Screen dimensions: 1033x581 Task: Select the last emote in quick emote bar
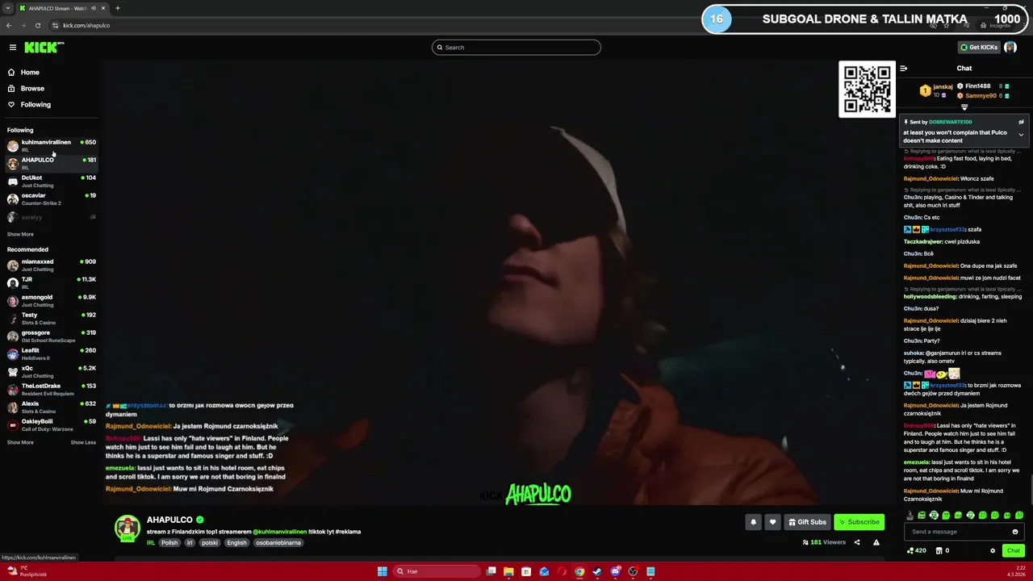(1019, 515)
